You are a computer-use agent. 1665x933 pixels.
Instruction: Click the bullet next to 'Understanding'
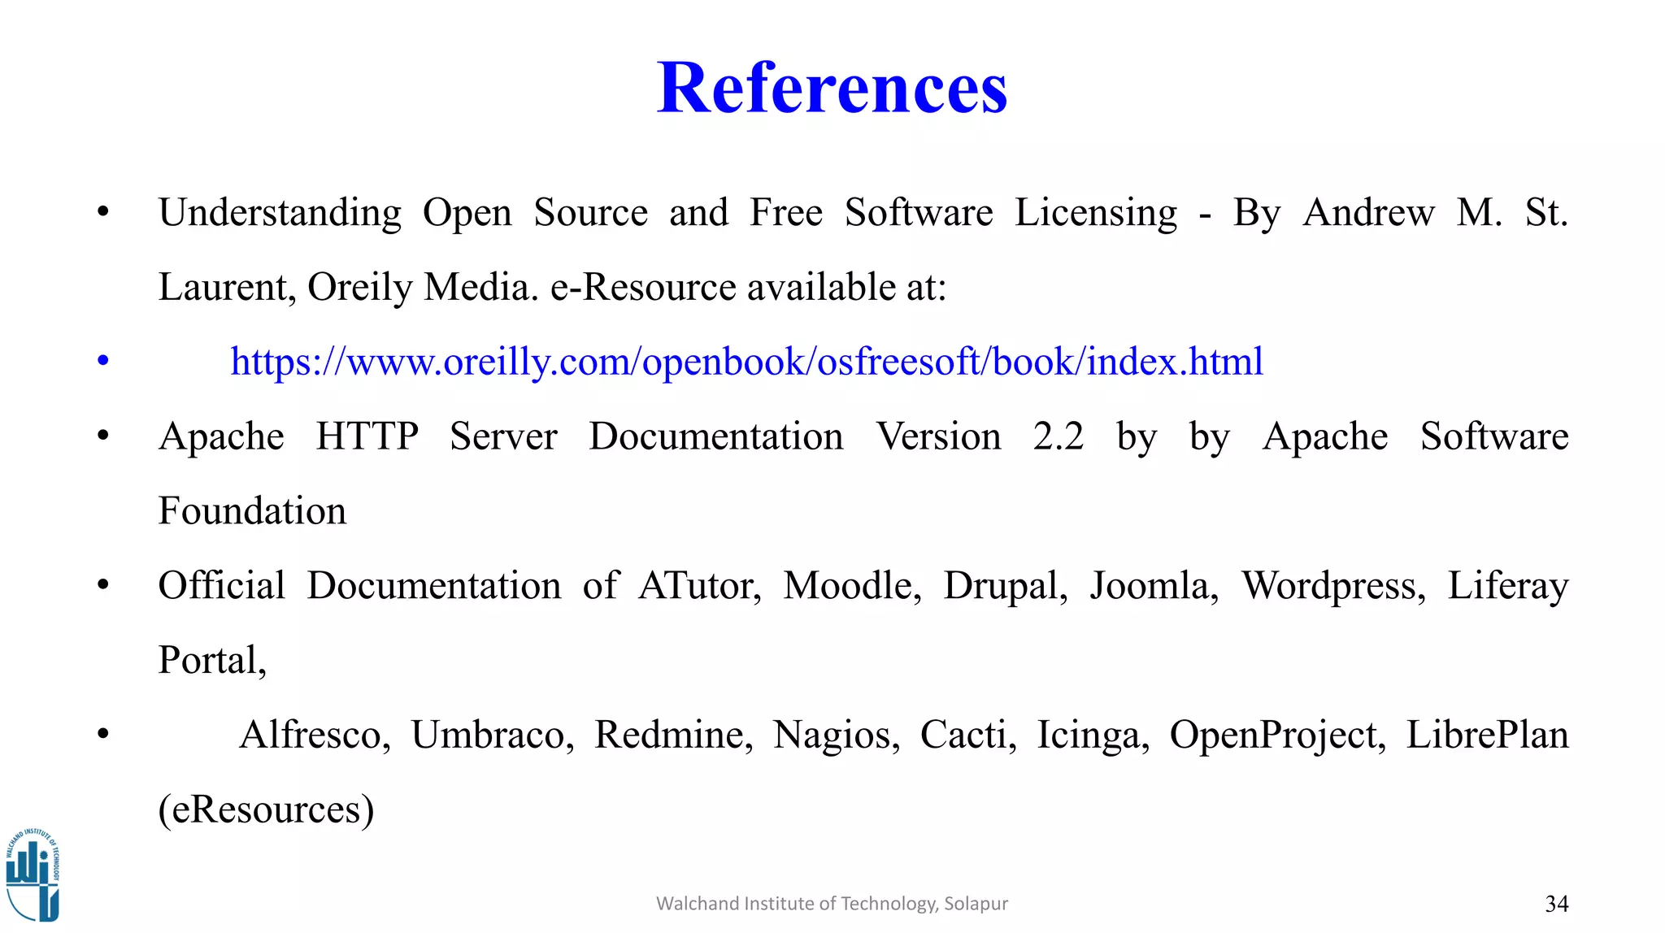103,213
